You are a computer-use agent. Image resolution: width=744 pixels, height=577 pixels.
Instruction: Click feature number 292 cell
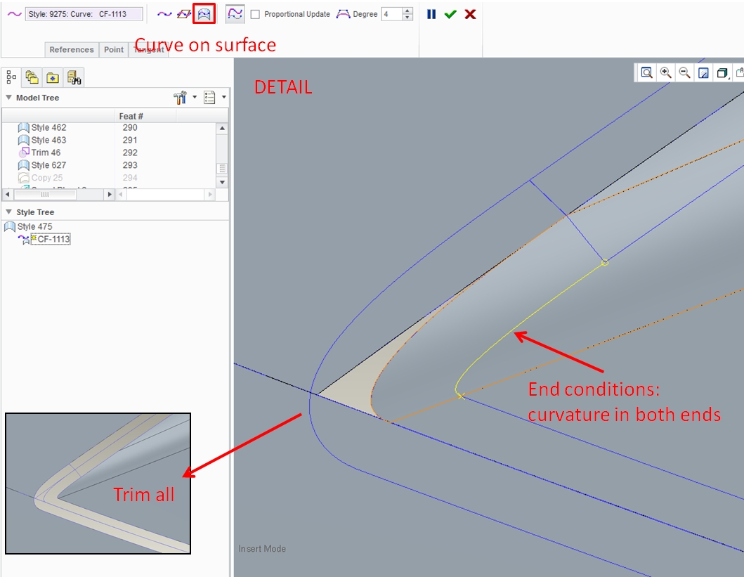pyautogui.click(x=130, y=153)
